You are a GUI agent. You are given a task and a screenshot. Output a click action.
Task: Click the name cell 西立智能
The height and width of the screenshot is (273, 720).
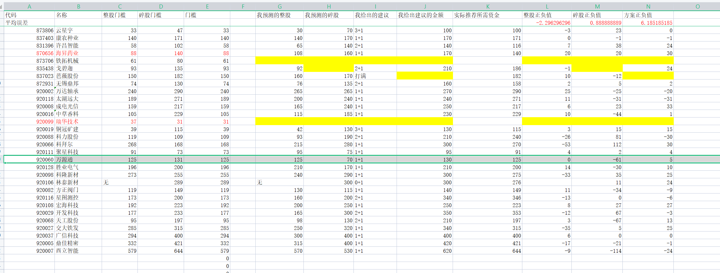(78, 251)
